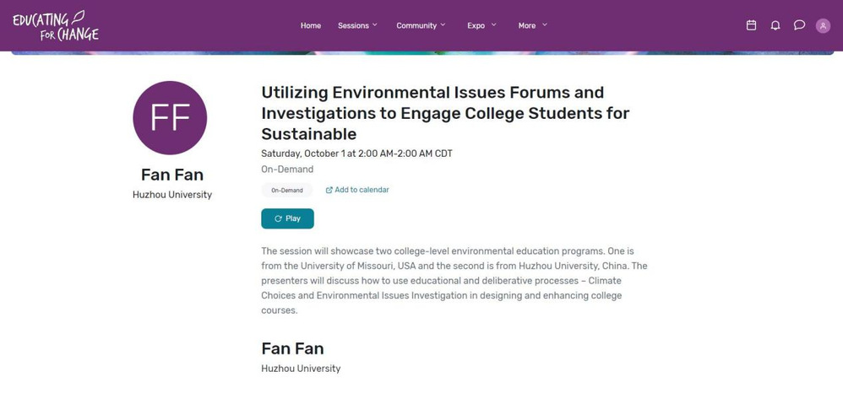Click the Add to calendar link
Image resolution: width=843 pixels, height=393 pixels.
[x=362, y=190]
